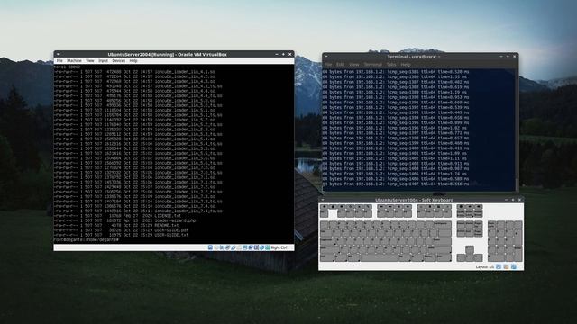This screenshot has width=577, height=324.
Task: Click the down arrow key on Soft Keyboard
Action: pyautogui.click(x=470, y=258)
